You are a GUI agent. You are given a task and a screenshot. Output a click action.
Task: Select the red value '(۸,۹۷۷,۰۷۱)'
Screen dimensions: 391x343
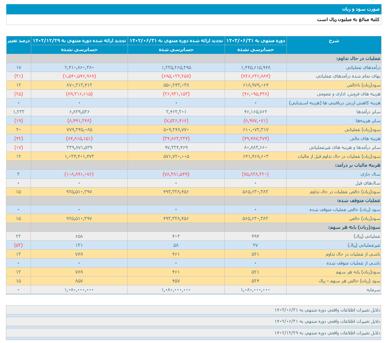pos(256,121)
